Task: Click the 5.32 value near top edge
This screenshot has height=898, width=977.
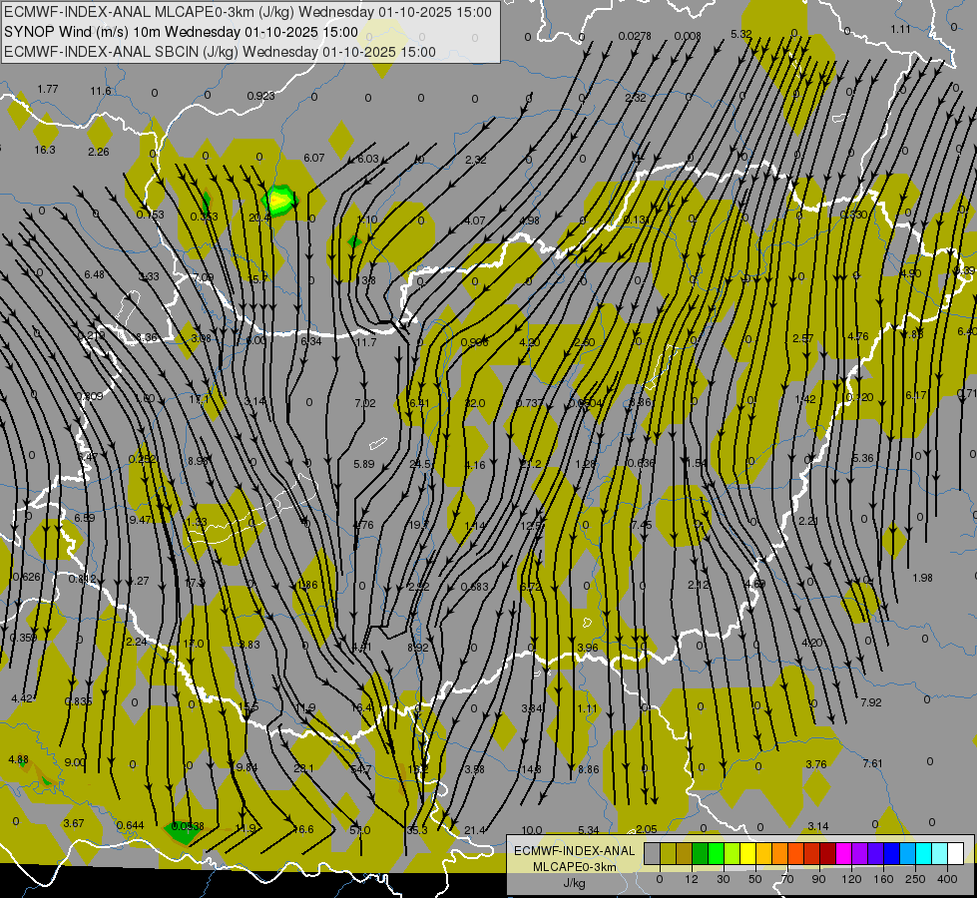Action: [x=741, y=34]
